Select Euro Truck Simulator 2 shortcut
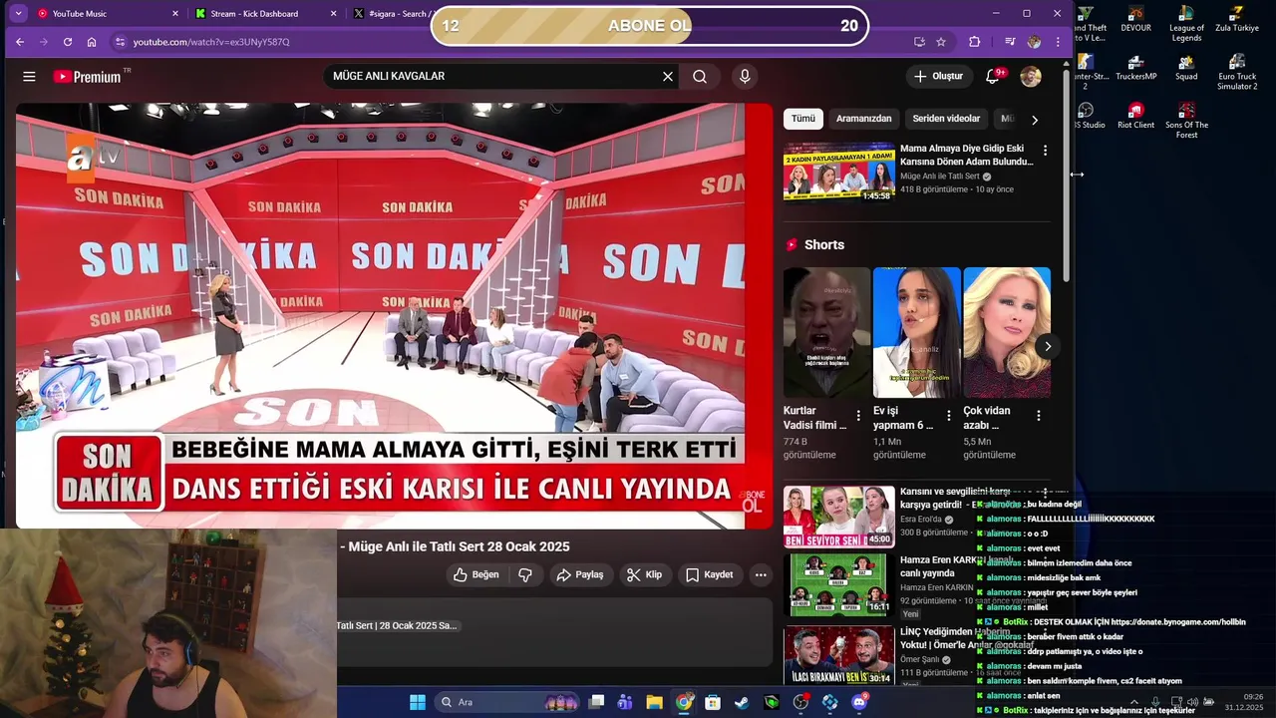1276x718 pixels. point(1237,72)
